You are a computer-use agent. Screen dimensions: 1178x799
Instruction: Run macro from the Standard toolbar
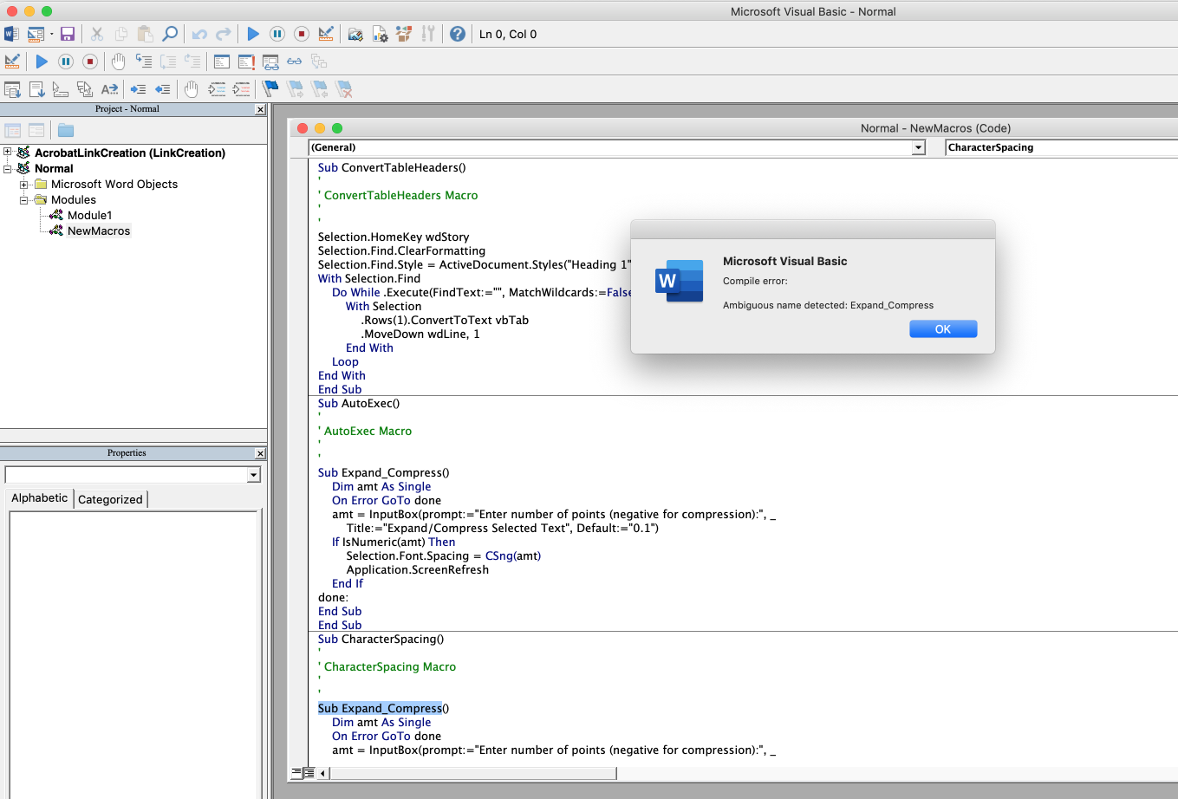253,34
